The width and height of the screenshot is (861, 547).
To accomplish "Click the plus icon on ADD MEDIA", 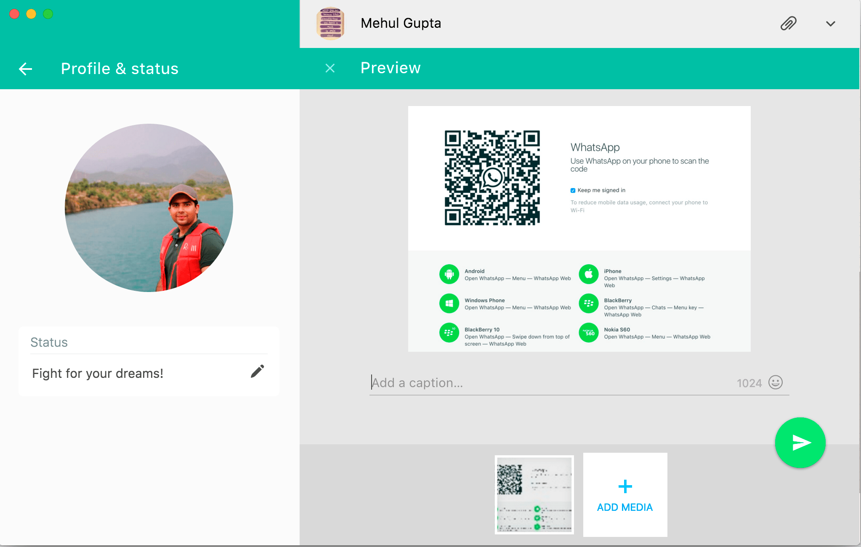I will point(625,486).
